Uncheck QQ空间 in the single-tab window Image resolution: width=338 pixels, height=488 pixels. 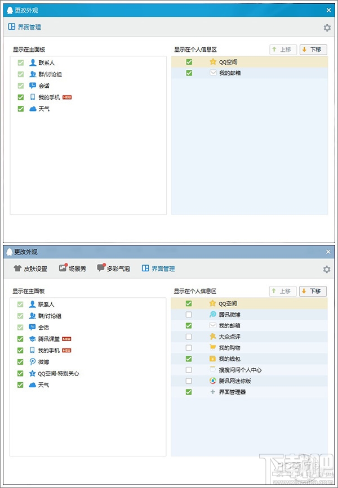click(x=189, y=62)
